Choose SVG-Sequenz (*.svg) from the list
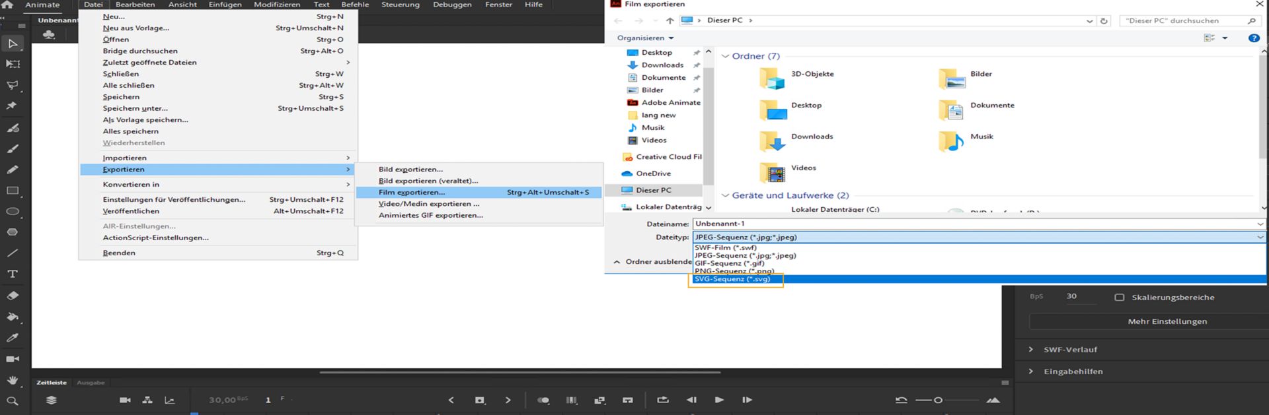This screenshot has width=1269, height=415. click(x=979, y=279)
